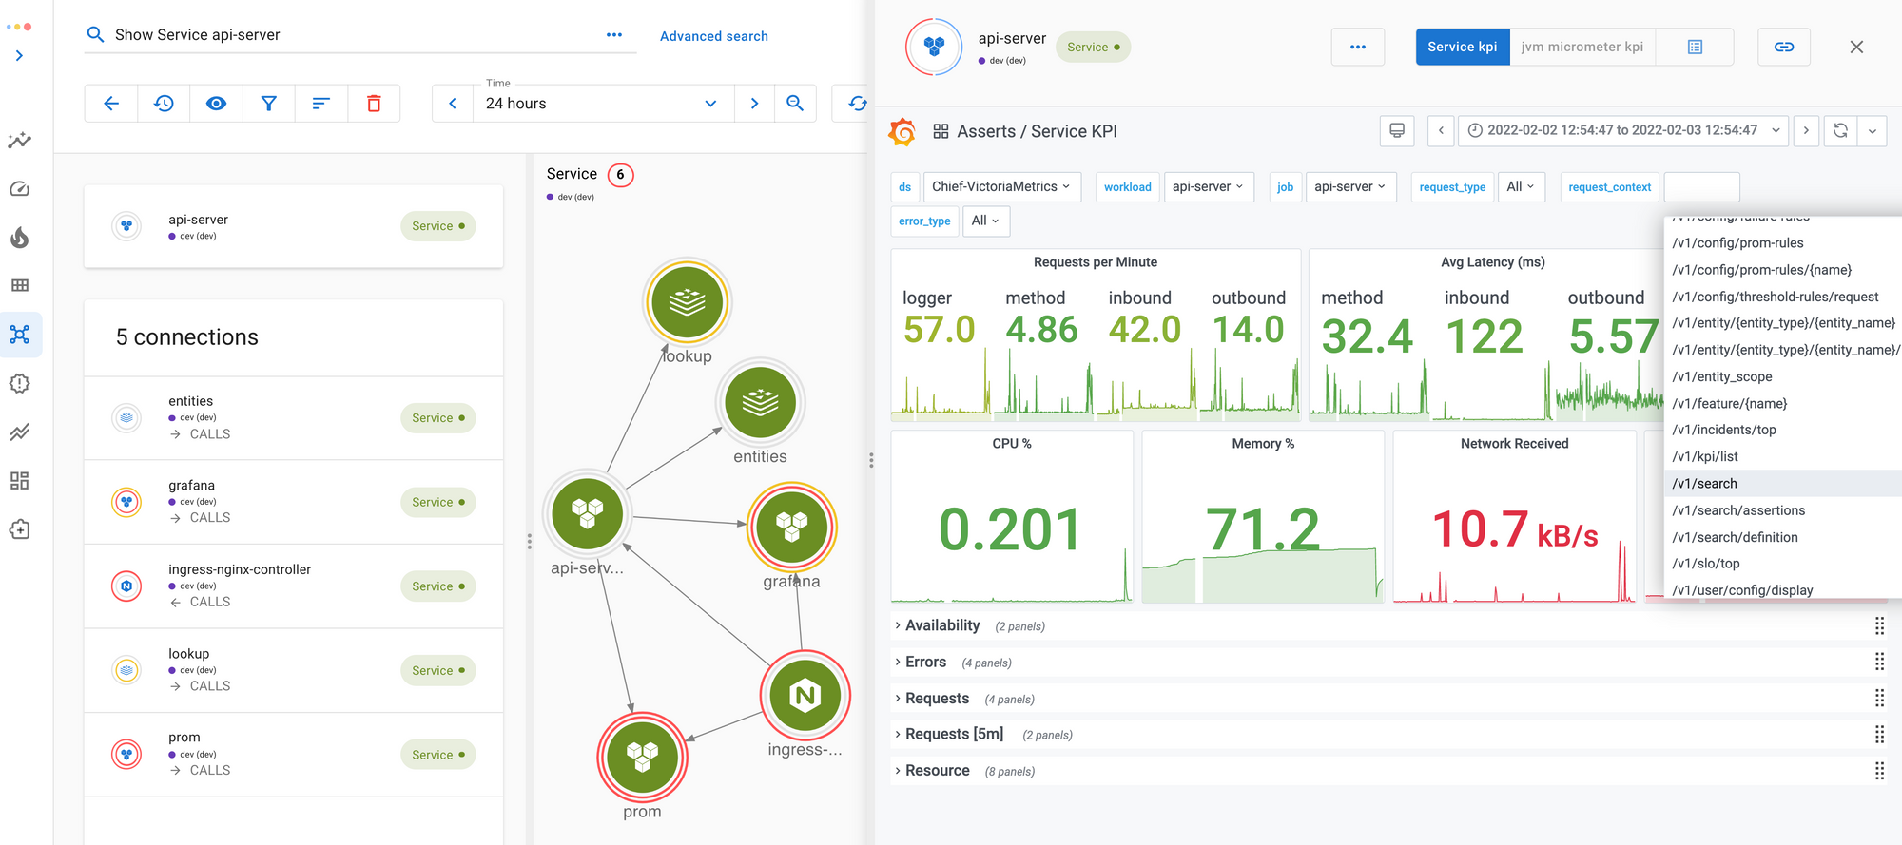
Task: Open the Chief-VictoriaMetrics datasource dropdown
Action: [x=1000, y=187]
